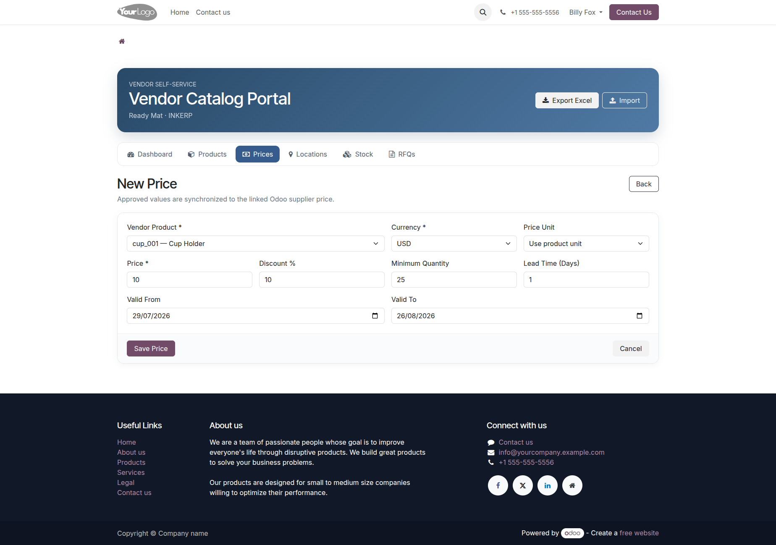Click the search magnifier icon
Screen dimensions: 776x545
(483, 12)
